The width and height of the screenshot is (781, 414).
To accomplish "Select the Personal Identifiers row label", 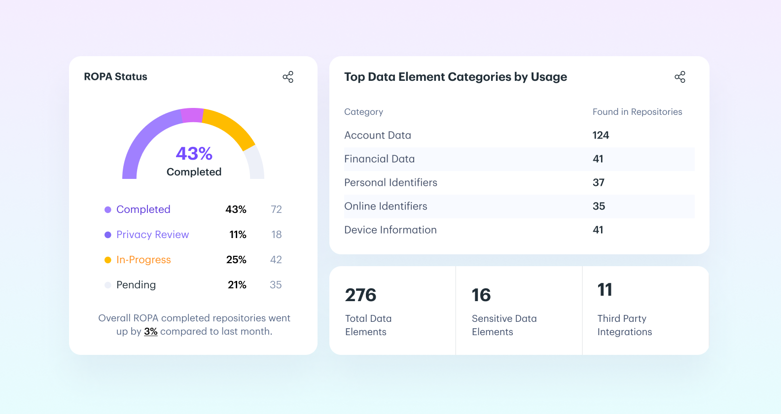I will tap(391, 182).
